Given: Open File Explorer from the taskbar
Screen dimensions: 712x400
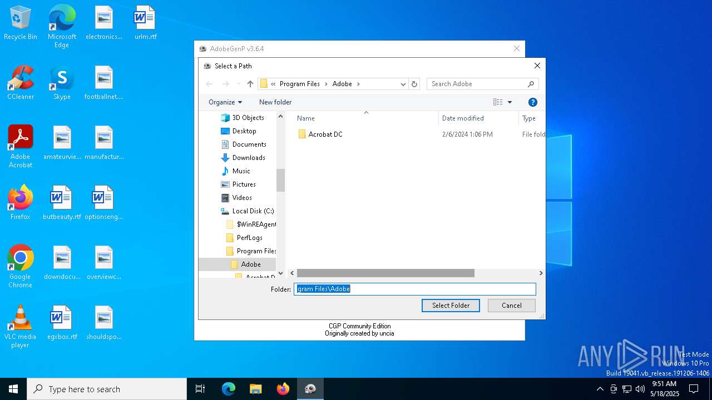Looking at the screenshot, I should tap(255, 389).
